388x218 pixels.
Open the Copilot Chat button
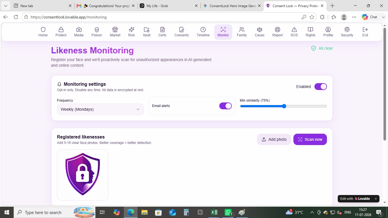tap(370, 17)
